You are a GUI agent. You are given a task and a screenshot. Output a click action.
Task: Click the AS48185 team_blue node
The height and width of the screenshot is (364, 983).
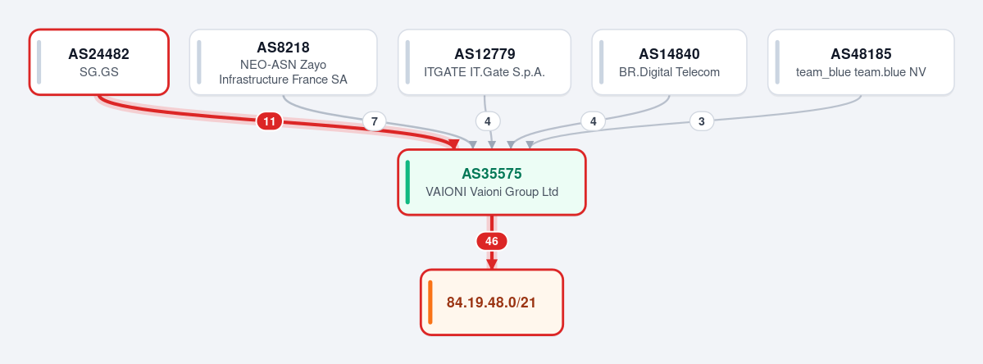click(861, 62)
